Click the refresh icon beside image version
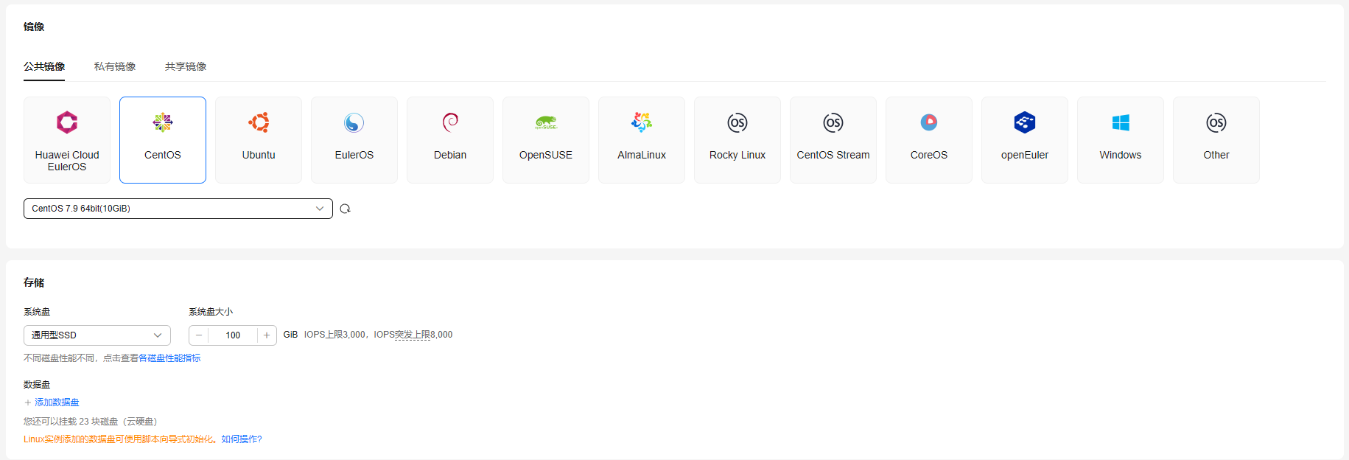Viewport: 1349px width, 460px height. [345, 209]
